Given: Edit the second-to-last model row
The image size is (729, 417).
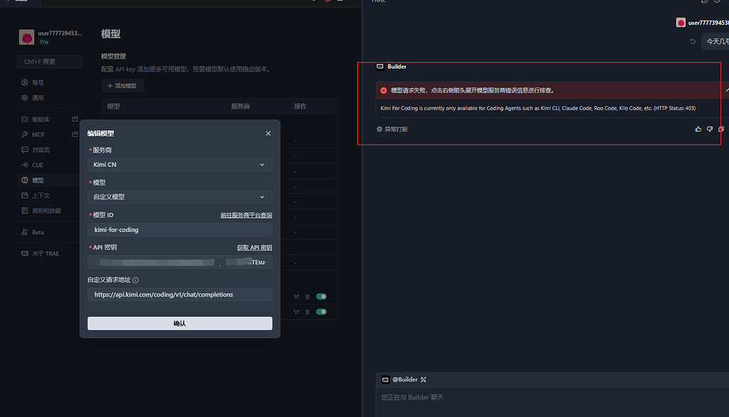Looking at the screenshot, I should 296,297.
